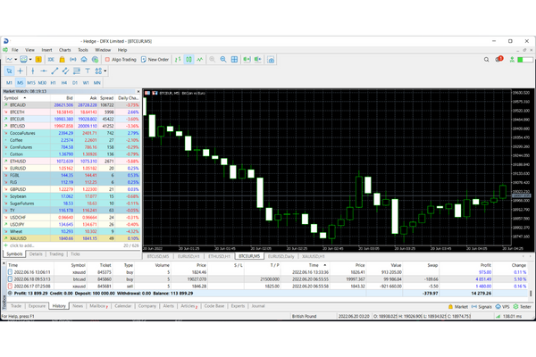Image resolution: width=536 pixels, height=357 pixels.
Task: Select the XAUUSD row in Market Watch
Action: 71,238
